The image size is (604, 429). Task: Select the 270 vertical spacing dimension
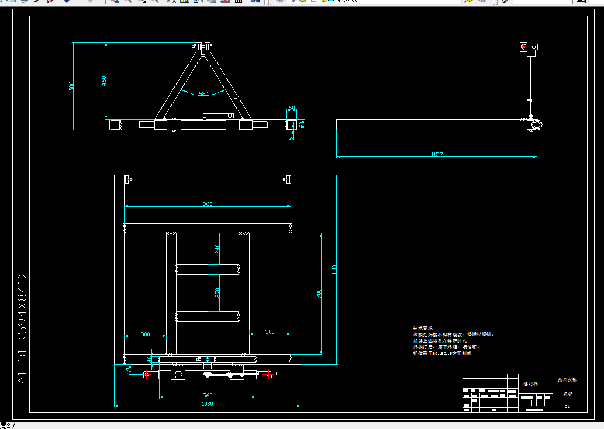point(218,293)
